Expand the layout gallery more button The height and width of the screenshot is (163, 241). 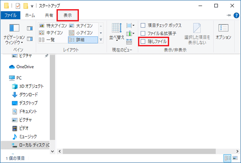(x=101, y=40)
